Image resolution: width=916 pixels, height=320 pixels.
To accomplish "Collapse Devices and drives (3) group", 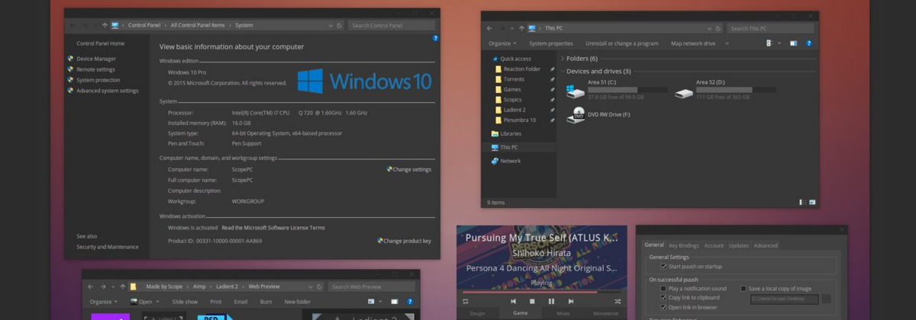I will point(563,71).
